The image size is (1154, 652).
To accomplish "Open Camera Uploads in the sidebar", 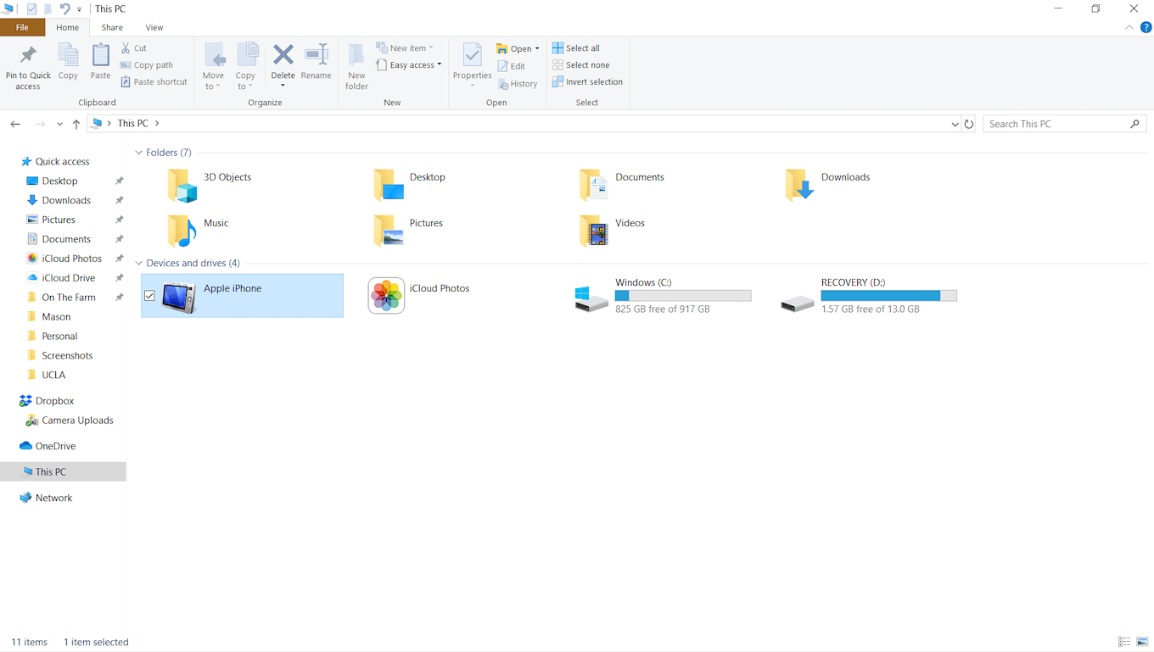I will point(77,421).
